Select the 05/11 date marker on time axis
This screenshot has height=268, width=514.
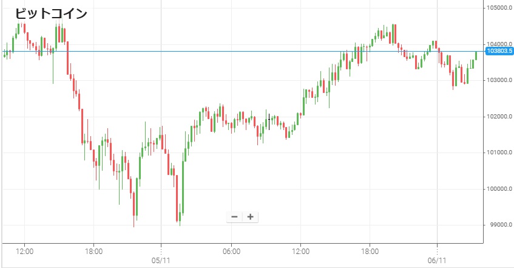pyautogui.click(x=161, y=258)
